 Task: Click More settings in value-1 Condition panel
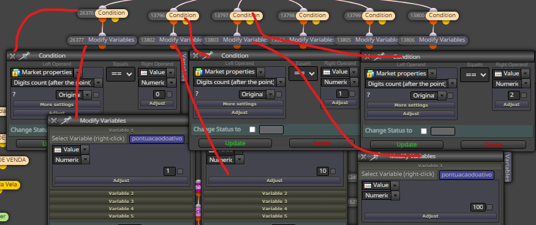tap(240, 104)
